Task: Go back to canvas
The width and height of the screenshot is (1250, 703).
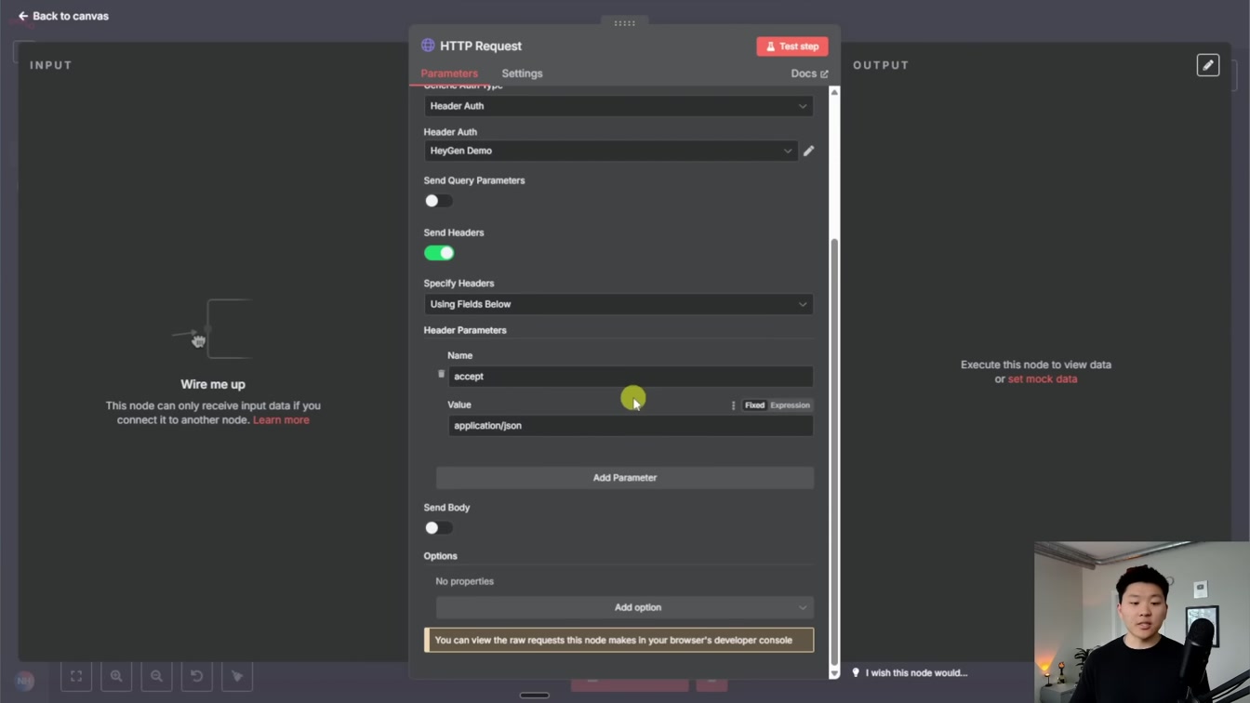Action: tap(63, 16)
